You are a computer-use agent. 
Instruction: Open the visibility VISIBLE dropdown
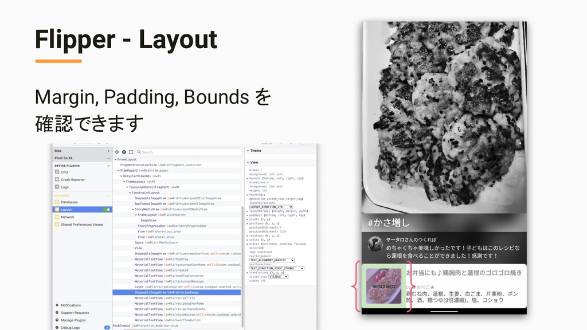pos(278,277)
